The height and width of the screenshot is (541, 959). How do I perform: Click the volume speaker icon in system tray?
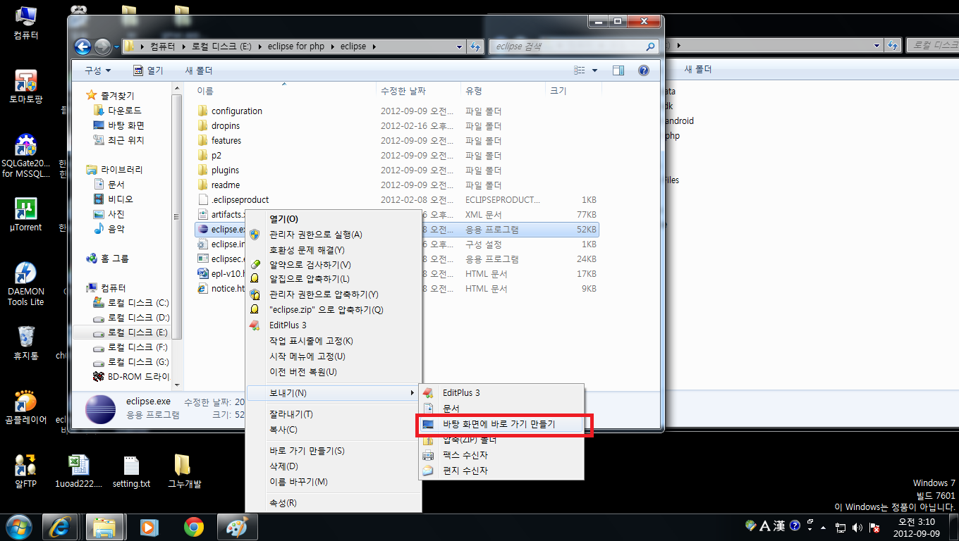[x=857, y=527]
